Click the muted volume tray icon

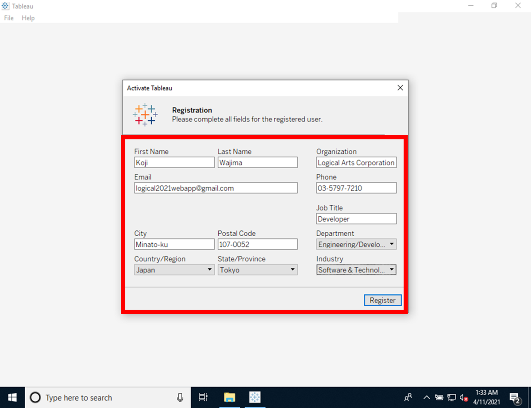pyautogui.click(x=464, y=397)
